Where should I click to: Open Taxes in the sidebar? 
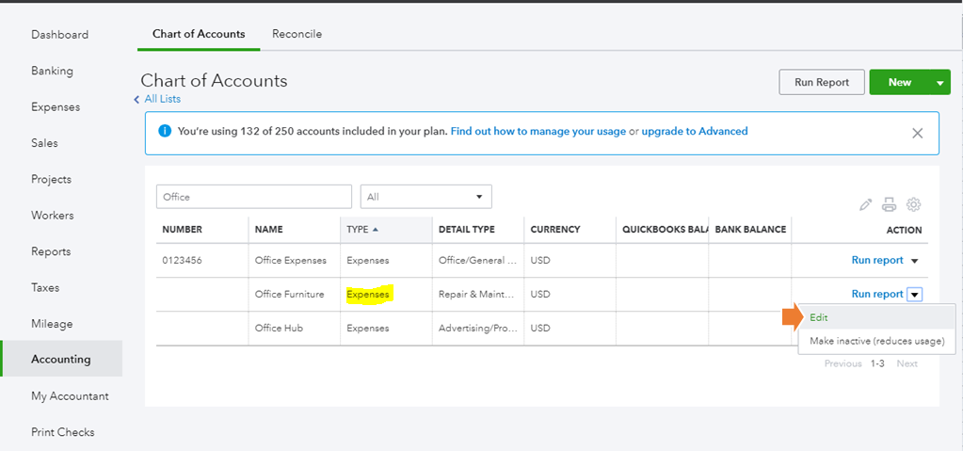[x=45, y=287]
